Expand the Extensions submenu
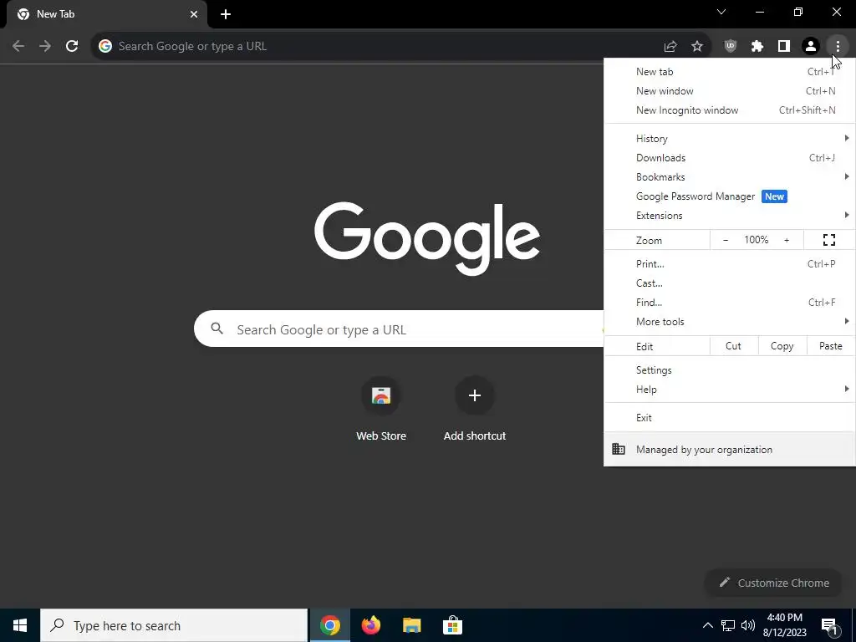Screen dimensions: 856x642 (x=729, y=215)
